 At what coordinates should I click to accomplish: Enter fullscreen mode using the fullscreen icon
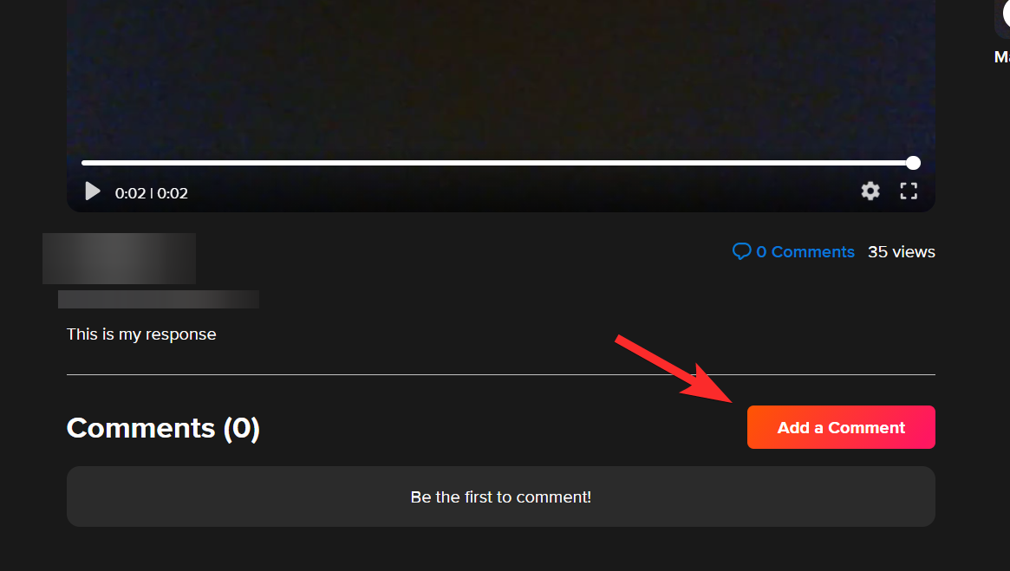point(909,191)
